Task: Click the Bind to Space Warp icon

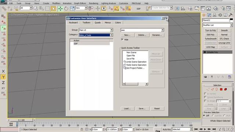Action: pos(16,8)
